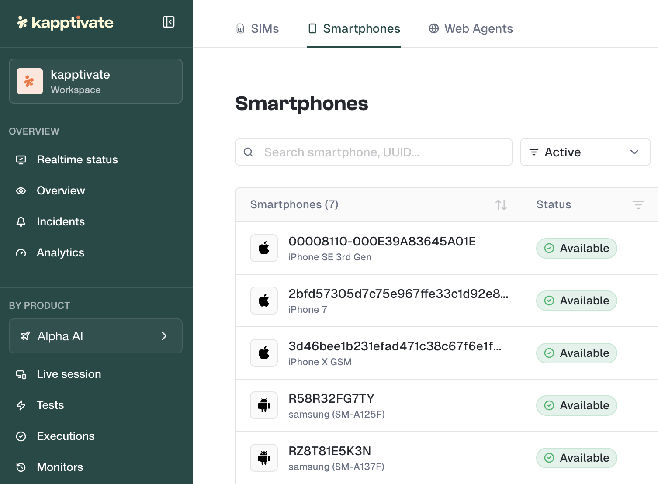The height and width of the screenshot is (484, 658).
Task: Click the phone icon in Smartphones tab
Action: pyautogui.click(x=312, y=29)
